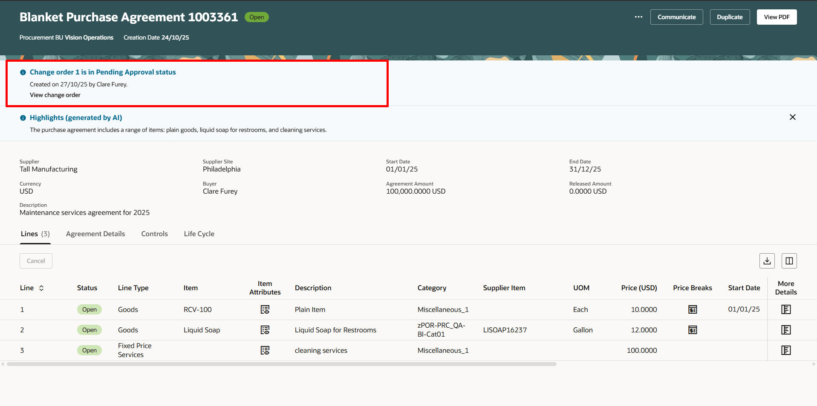Open More Details for cleaning services line
The height and width of the screenshot is (406, 817).
pyautogui.click(x=785, y=350)
